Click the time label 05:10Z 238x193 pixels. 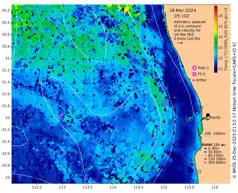(182, 16)
